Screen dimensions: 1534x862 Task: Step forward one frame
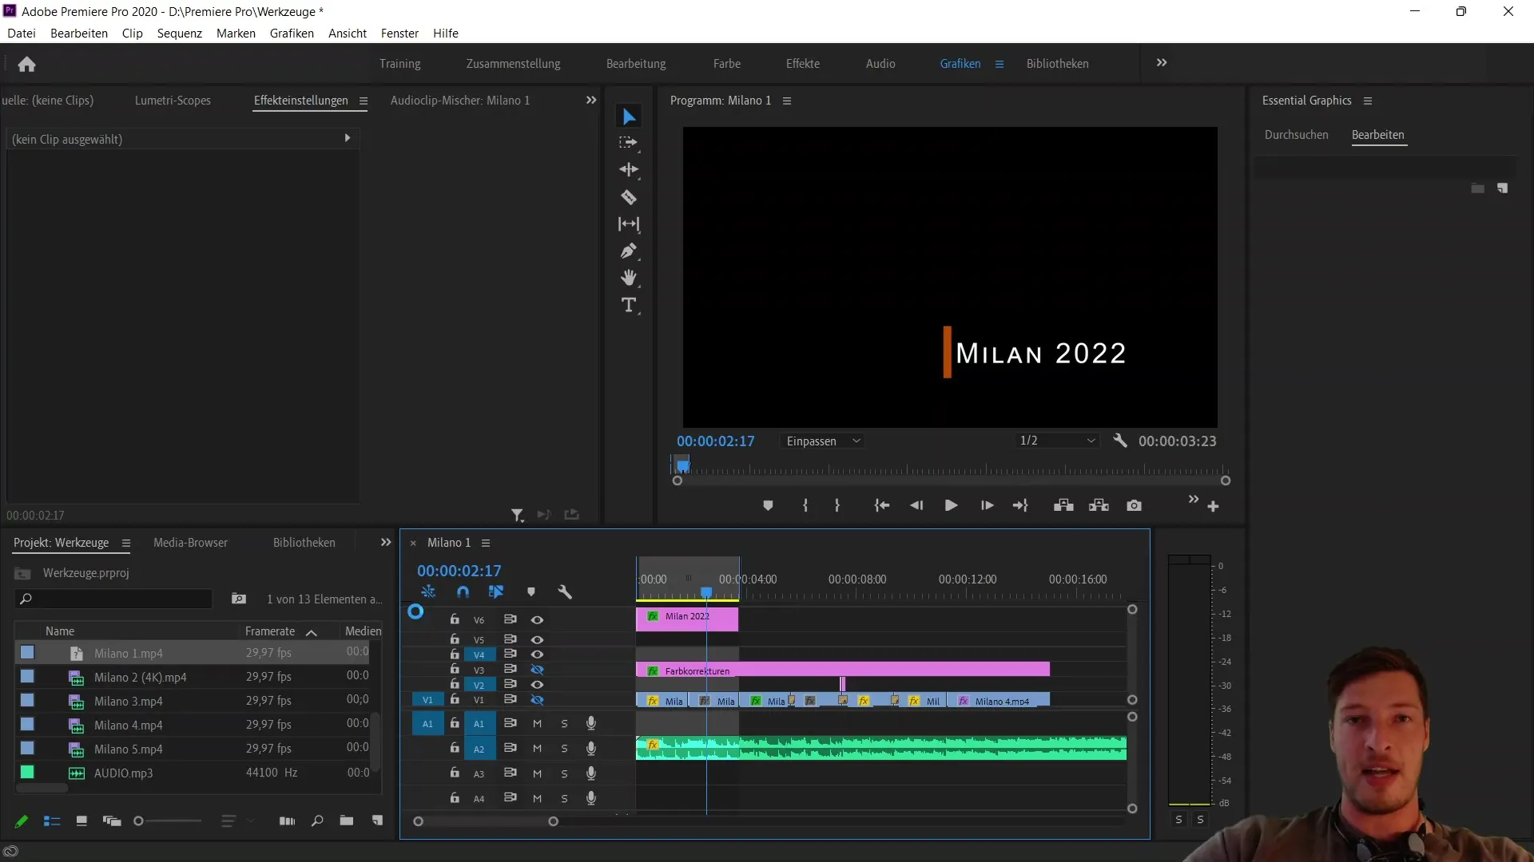(988, 506)
